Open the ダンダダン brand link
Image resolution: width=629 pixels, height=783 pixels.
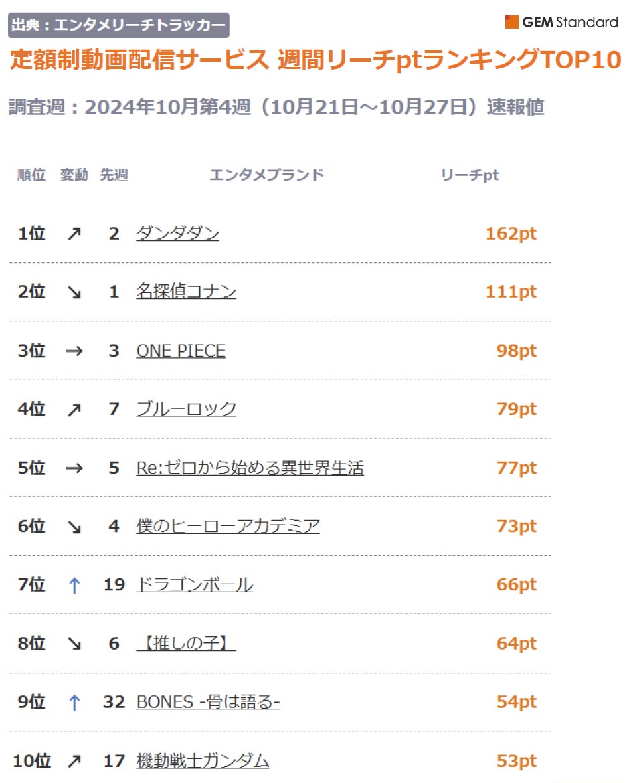[177, 234]
